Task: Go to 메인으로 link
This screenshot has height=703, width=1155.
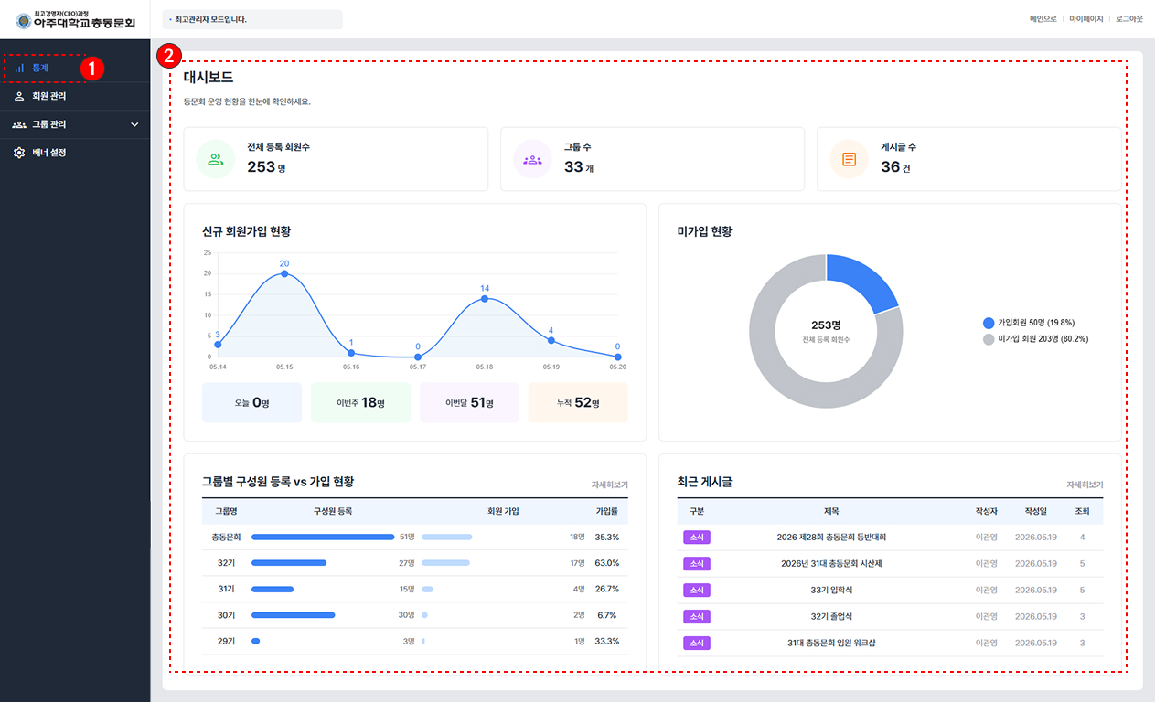Action: [x=1043, y=19]
